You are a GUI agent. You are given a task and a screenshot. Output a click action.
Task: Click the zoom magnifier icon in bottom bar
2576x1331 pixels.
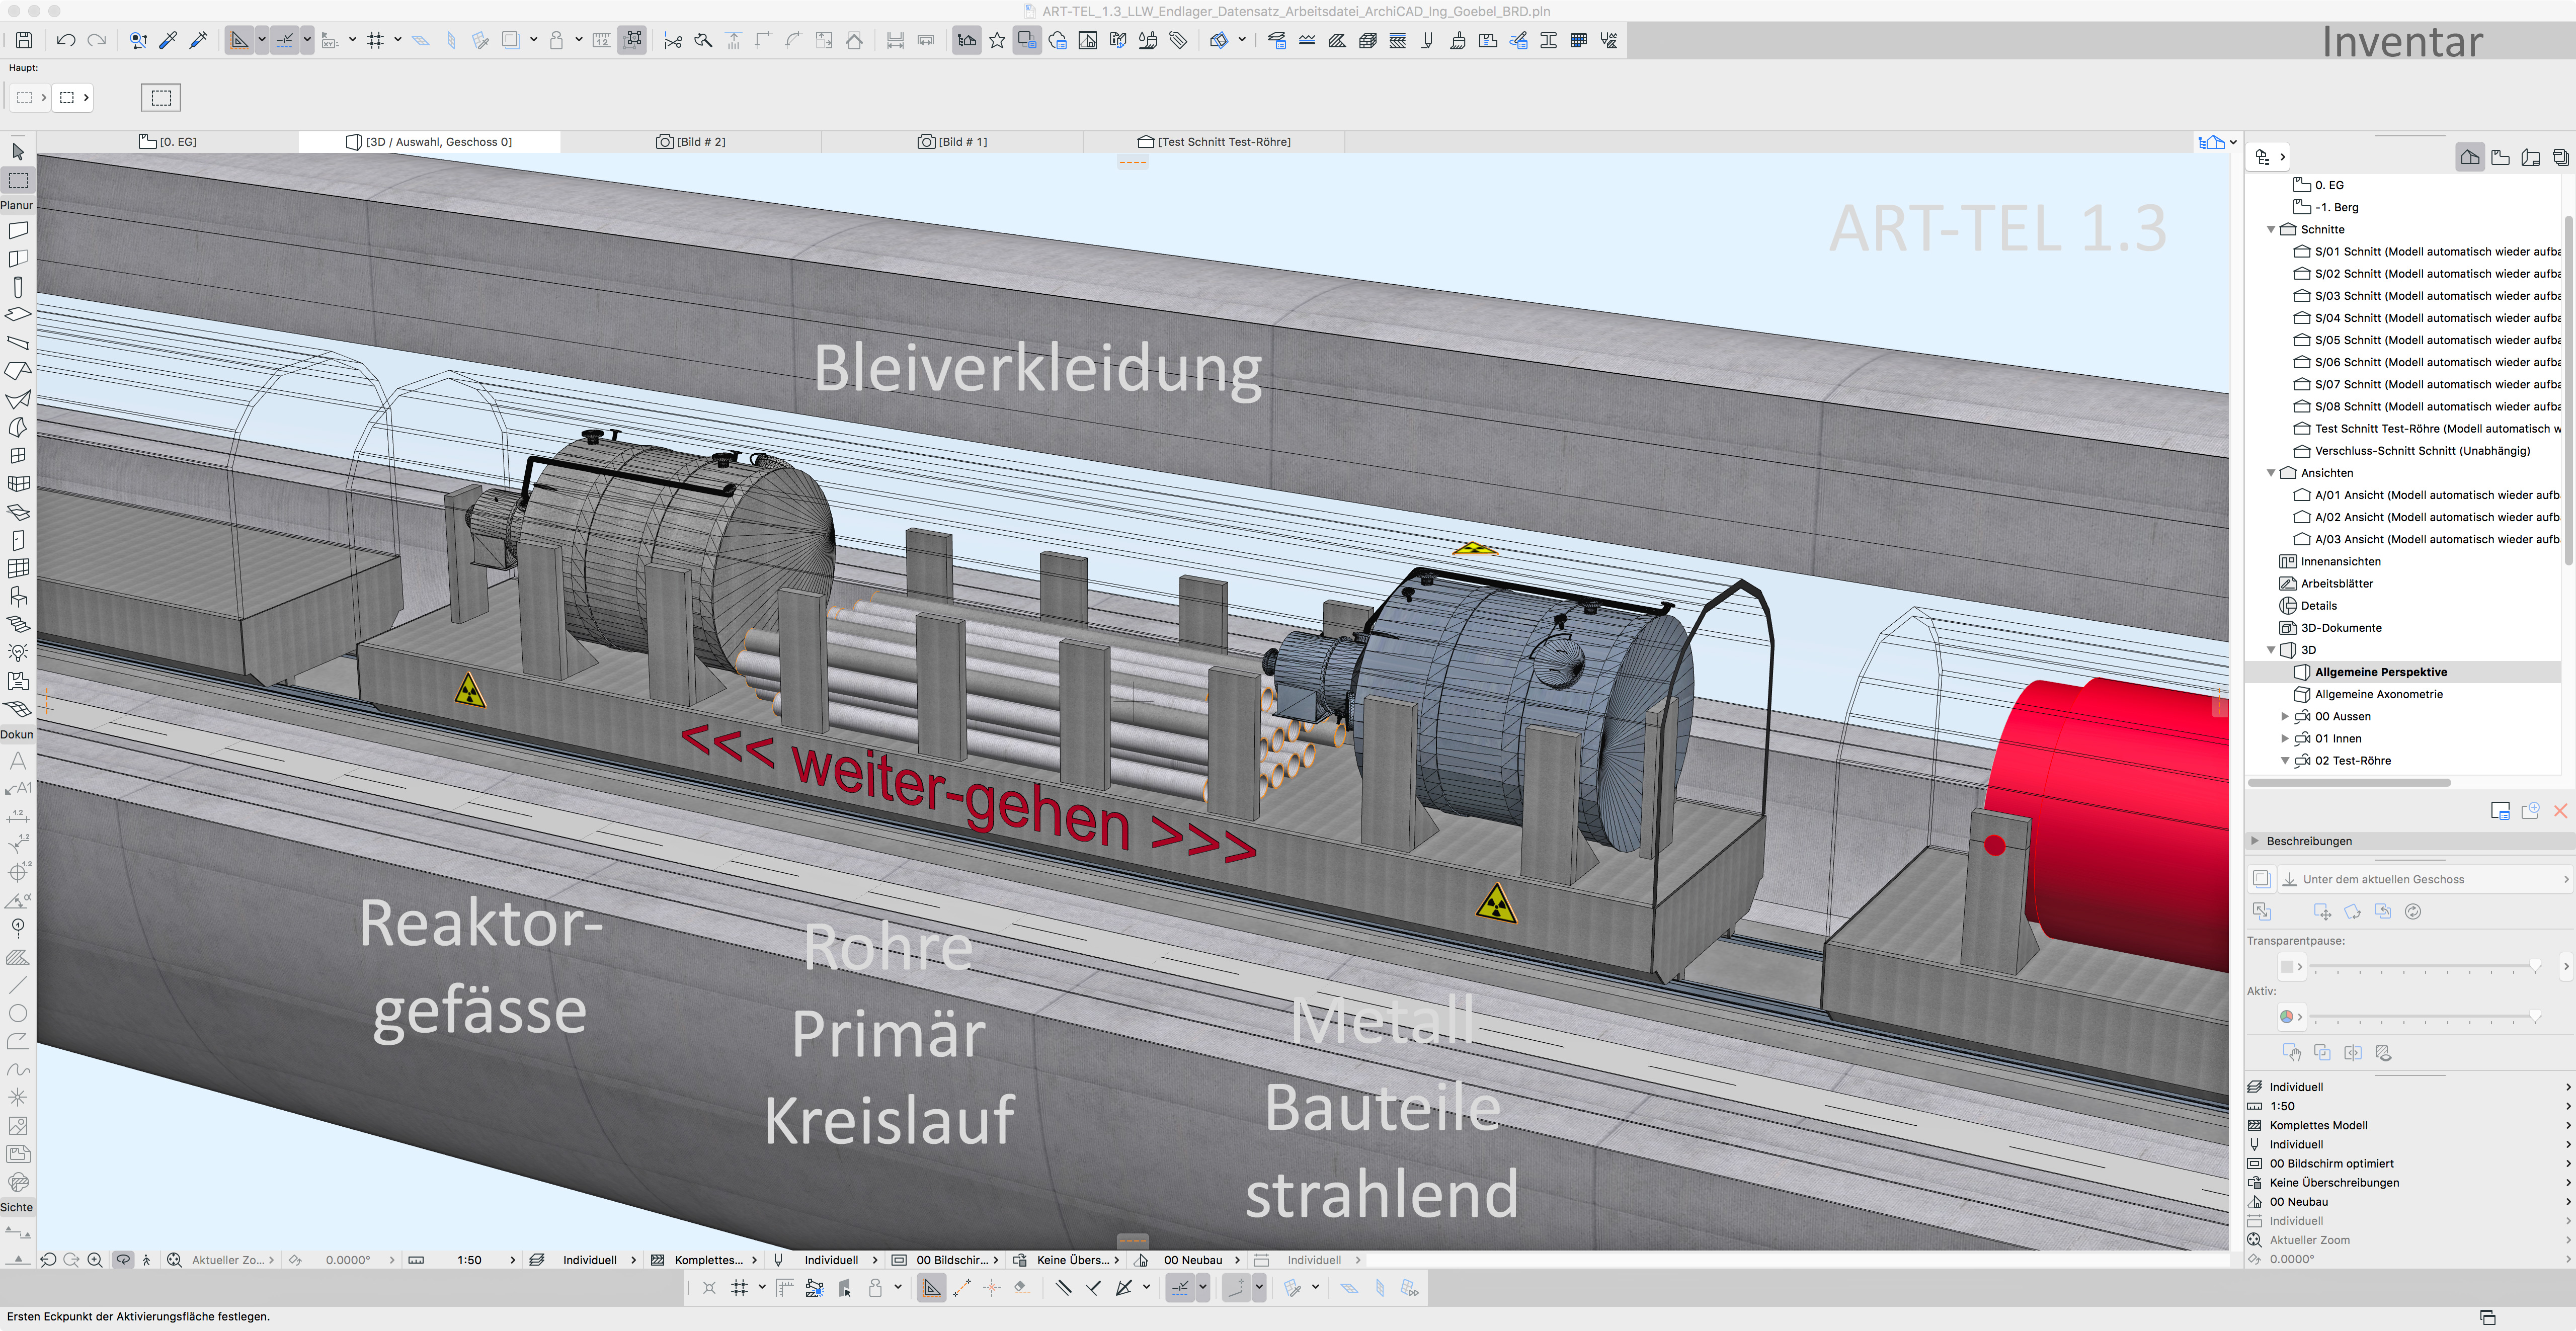[x=95, y=1260]
